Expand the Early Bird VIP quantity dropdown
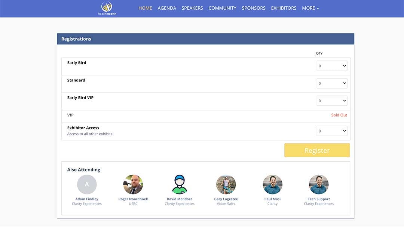The width and height of the screenshot is (404, 227). pyautogui.click(x=332, y=100)
